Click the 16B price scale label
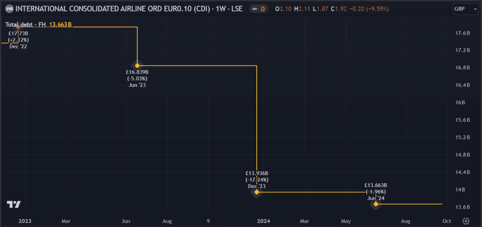 pos(460,102)
